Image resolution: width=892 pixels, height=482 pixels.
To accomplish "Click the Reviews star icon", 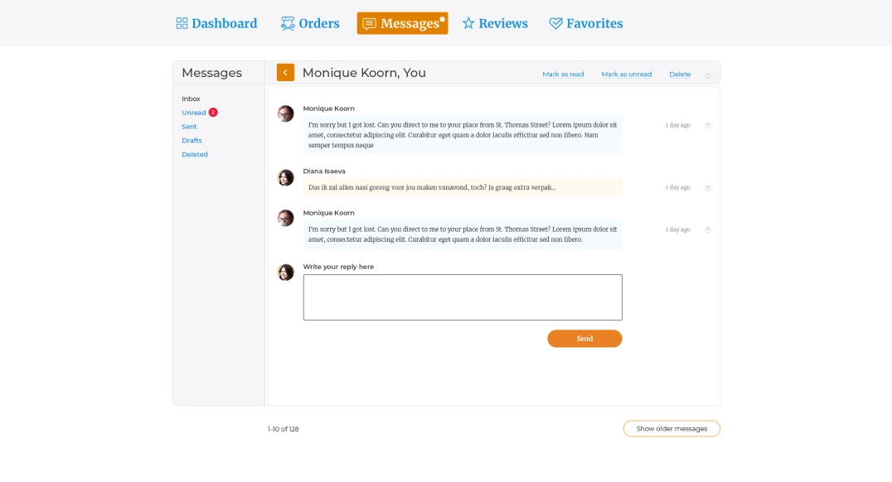I will click(x=468, y=23).
